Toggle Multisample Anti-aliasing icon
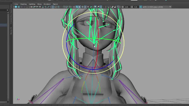Image resolution: width=189 pixels, height=106 pixels. (101, 7)
